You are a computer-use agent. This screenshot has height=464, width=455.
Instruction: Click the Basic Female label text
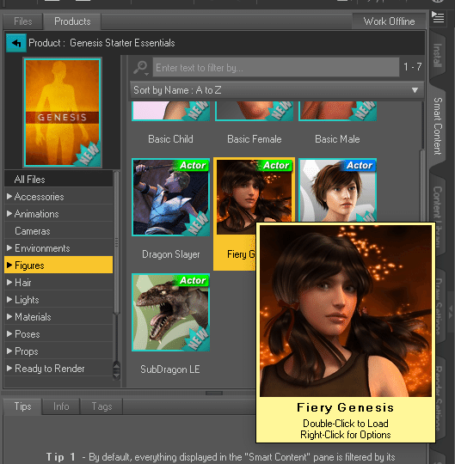click(254, 139)
